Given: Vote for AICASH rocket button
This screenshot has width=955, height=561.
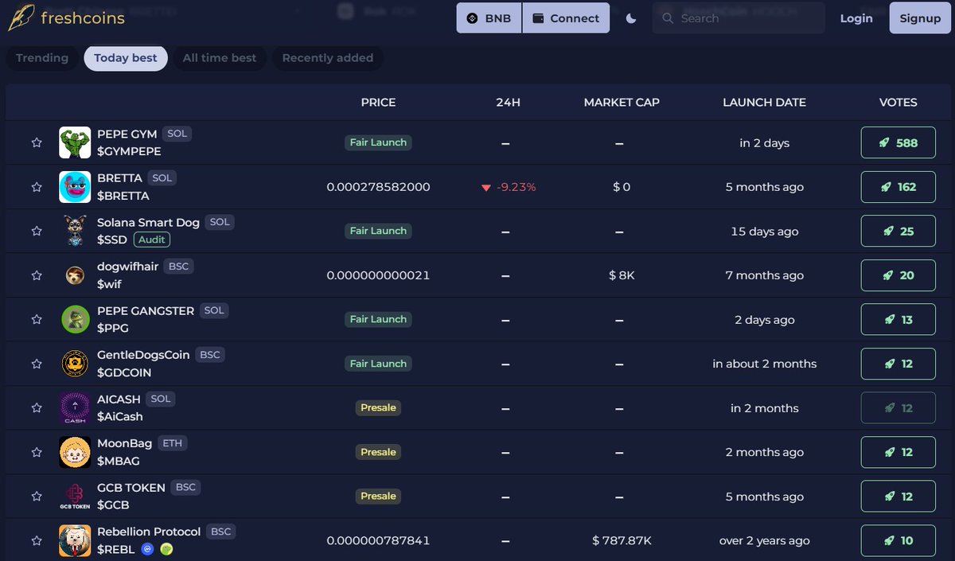Looking at the screenshot, I should click(x=898, y=408).
